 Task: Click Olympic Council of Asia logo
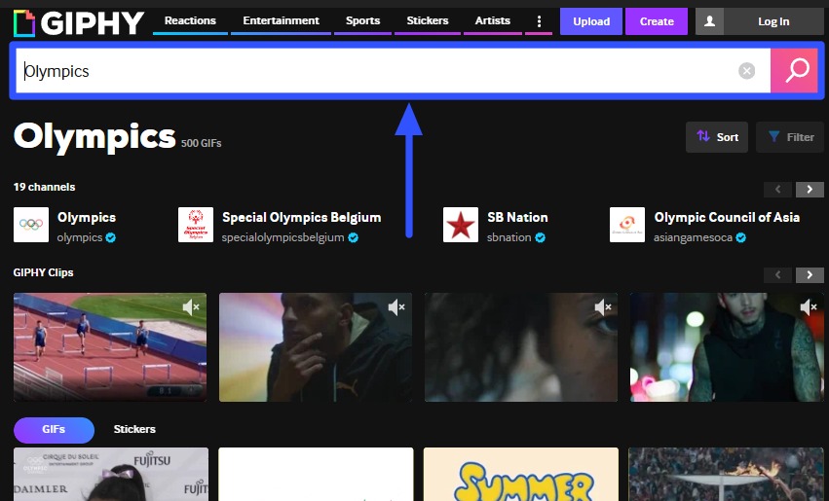pyautogui.click(x=627, y=225)
